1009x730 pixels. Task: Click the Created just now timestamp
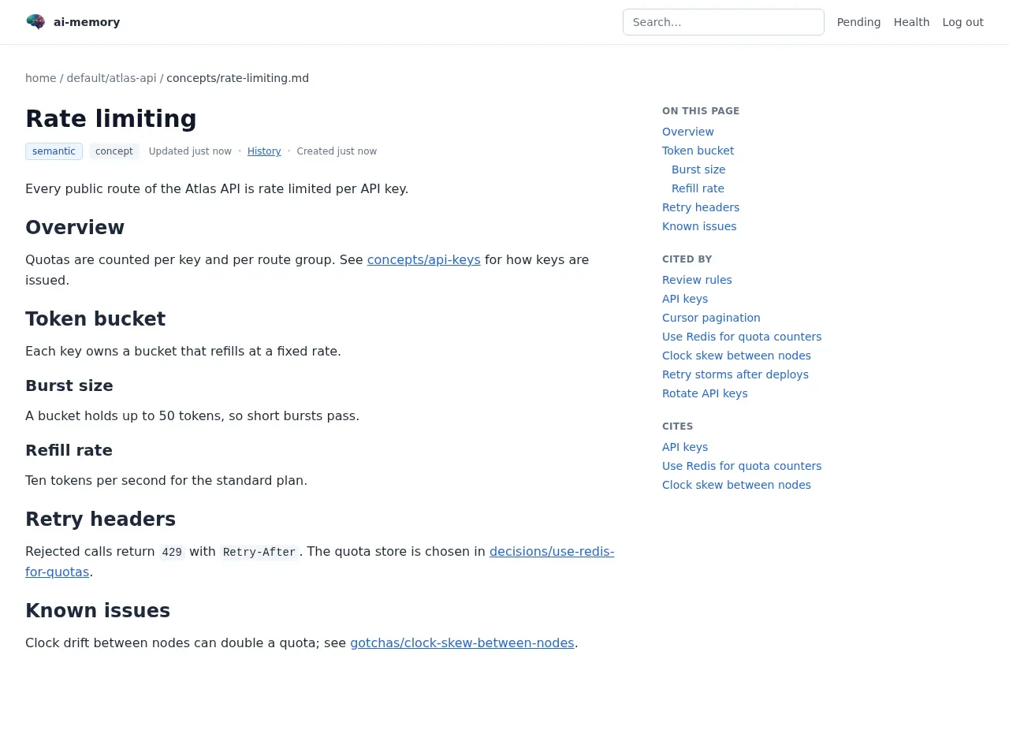tap(337, 151)
